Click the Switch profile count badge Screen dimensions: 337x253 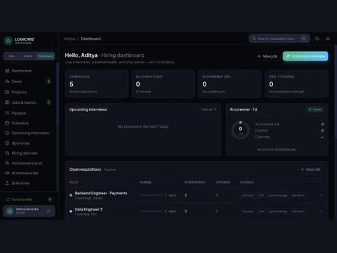[x=50, y=199]
